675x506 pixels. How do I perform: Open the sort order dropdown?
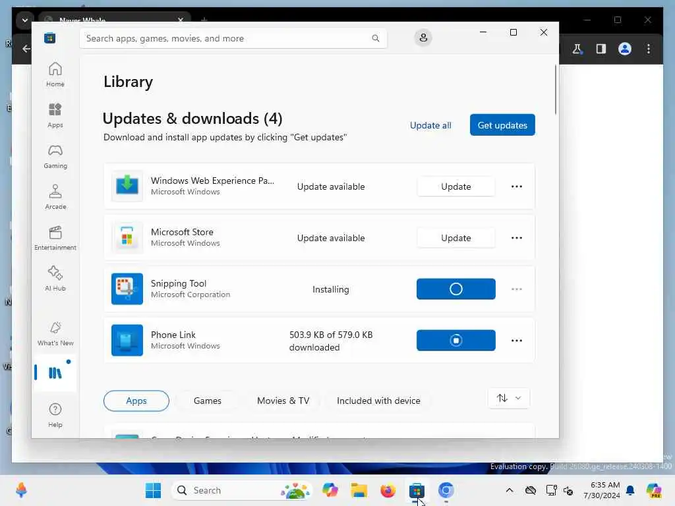(x=509, y=399)
